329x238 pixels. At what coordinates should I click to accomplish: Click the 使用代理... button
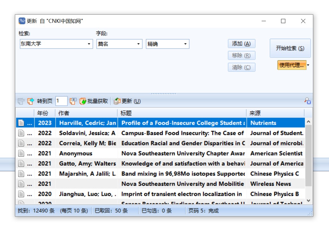[x=292, y=65]
